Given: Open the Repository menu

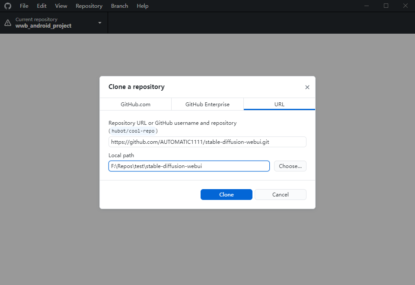Looking at the screenshot, I should (x=89, y=6).
